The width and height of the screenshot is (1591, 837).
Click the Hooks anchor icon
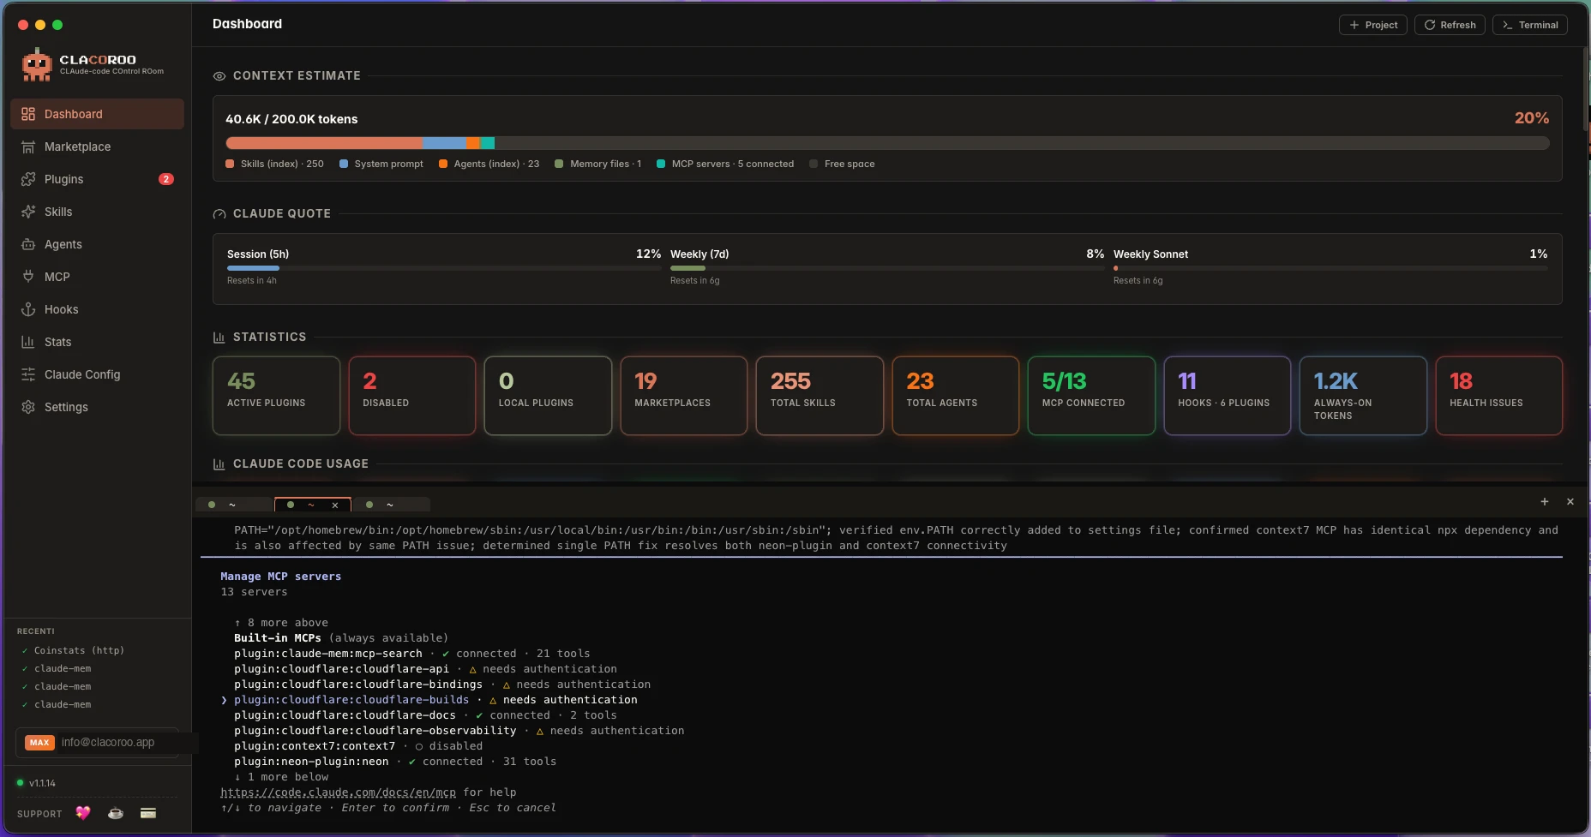pos(28,309)
